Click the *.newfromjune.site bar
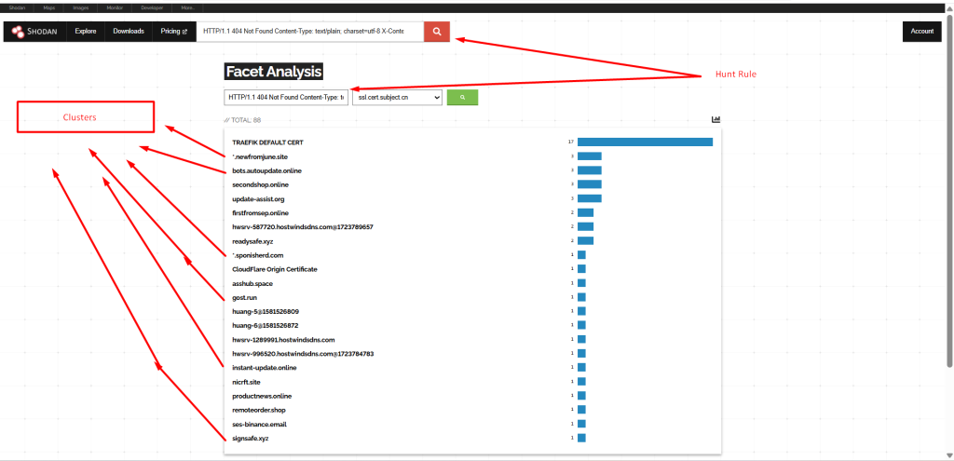The image size is (954, 461). [x=590, y=156]
